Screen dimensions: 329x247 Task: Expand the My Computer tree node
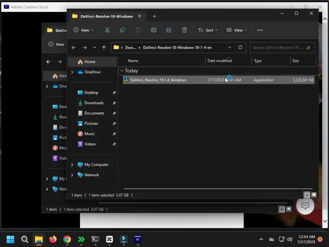coord(72,165)
